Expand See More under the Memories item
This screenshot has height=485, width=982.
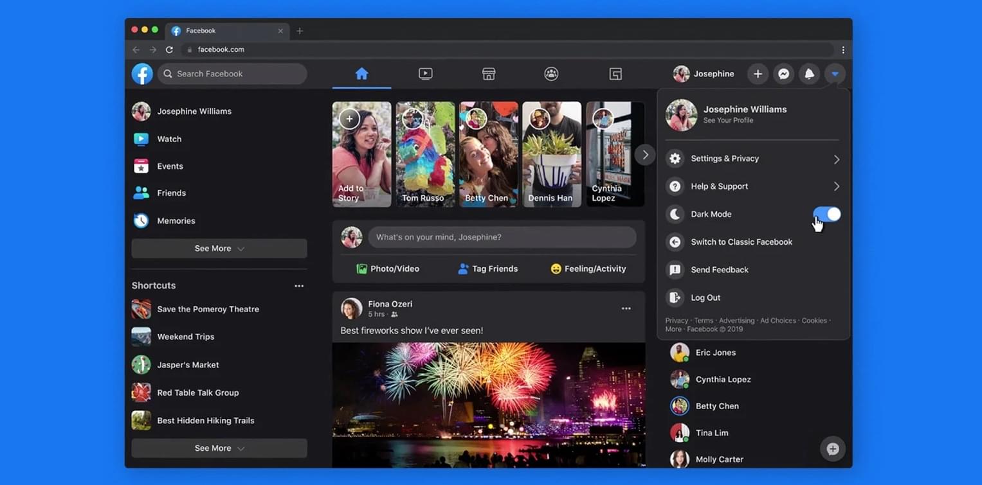click(x=219, y=249)
